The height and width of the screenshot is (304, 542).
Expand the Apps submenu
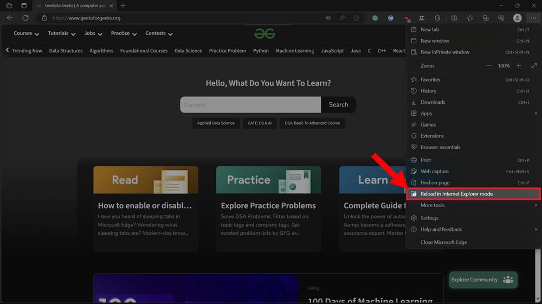473,113
